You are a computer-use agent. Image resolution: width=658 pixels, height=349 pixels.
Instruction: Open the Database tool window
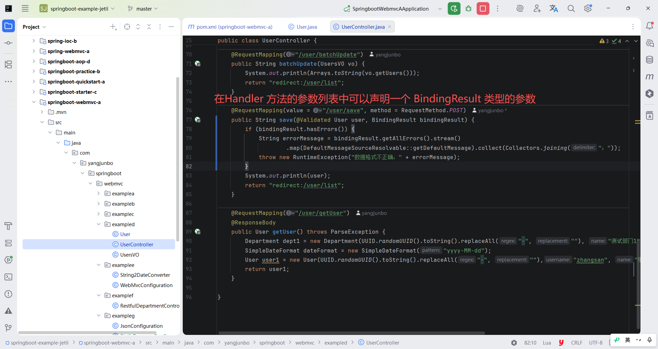pyautogui.click(x=649, y=60)
